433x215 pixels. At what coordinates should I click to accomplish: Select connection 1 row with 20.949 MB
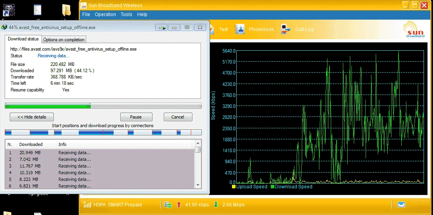point(100,153)
